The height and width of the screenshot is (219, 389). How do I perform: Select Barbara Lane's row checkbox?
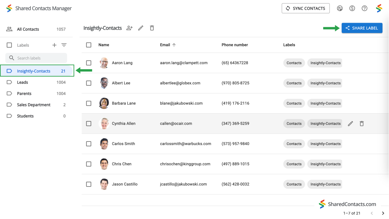(x=88, y=103)
